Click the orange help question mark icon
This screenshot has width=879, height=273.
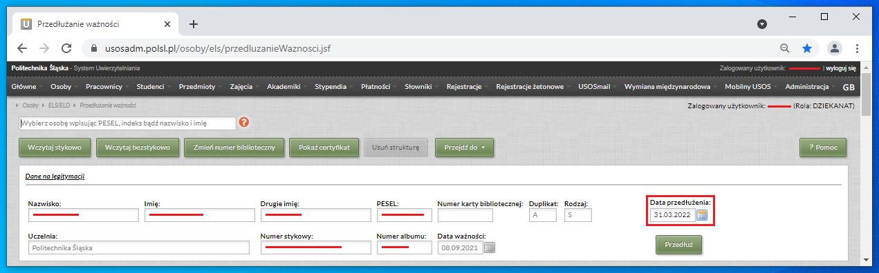pos(243,123)
